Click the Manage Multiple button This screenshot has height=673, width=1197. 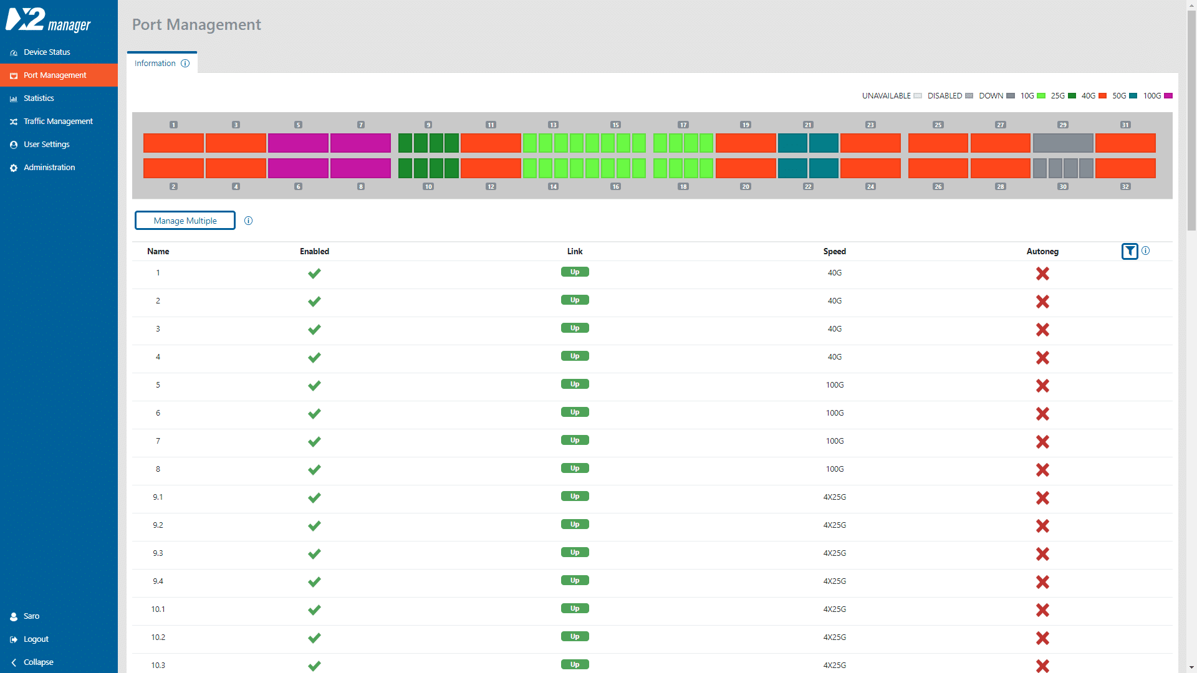(x=185, y=220)
